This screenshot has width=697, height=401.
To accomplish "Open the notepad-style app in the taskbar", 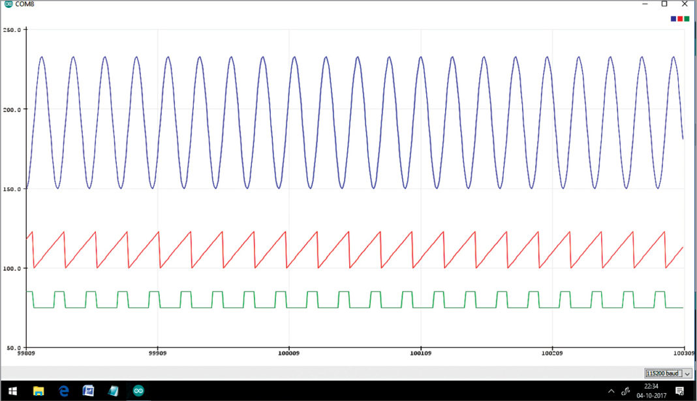I will pos(113,391).
